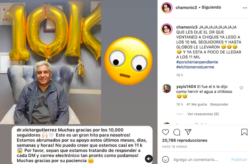Open the #elchismenoduerme hashtag
251x164 pixels.
click(x=195, y=67)
